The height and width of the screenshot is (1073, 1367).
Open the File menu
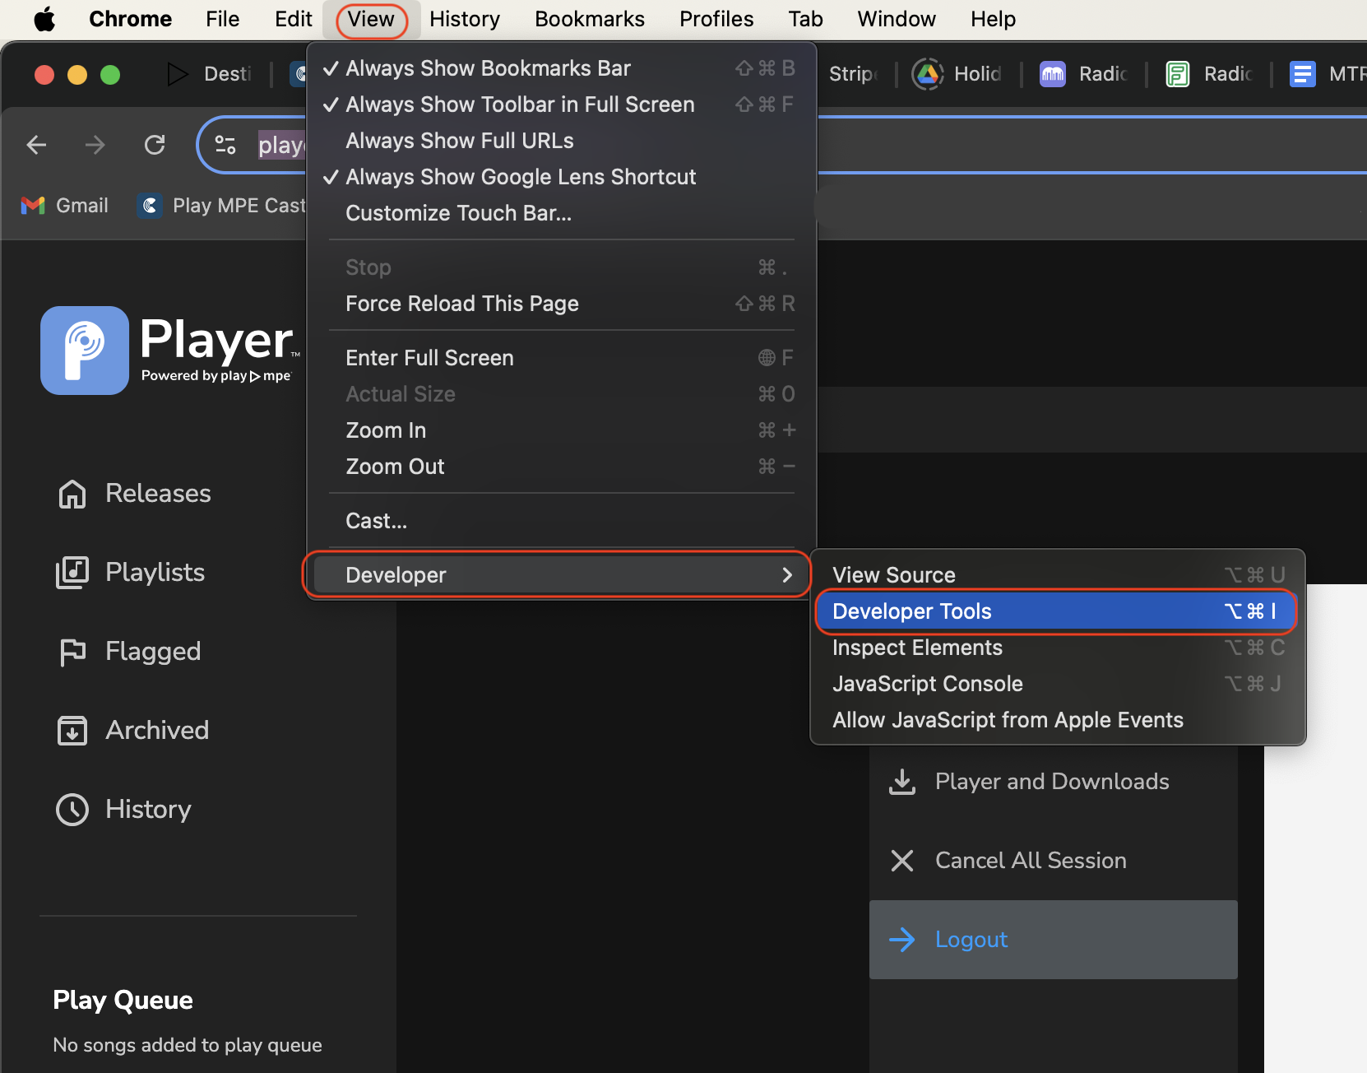[x=222, y=19]
